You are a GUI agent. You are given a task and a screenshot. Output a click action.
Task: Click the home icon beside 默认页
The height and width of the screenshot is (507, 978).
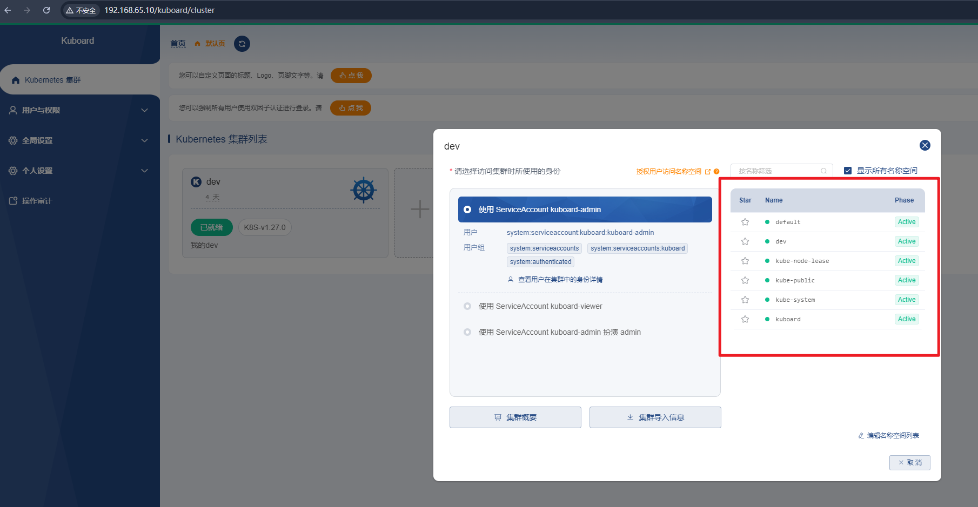pos(198,44)
